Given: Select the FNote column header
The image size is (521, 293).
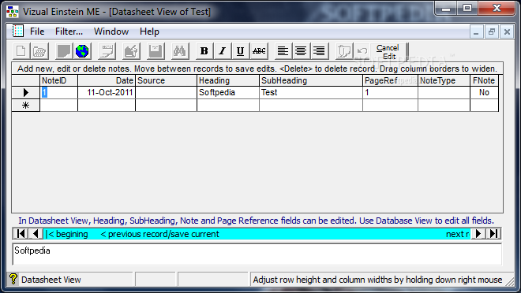Looking at the screenshot, I should (484, 80).
